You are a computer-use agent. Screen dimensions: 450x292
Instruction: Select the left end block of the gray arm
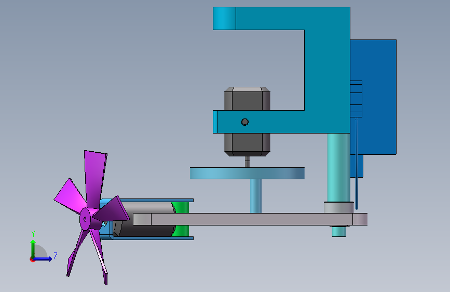coord(142,219)
